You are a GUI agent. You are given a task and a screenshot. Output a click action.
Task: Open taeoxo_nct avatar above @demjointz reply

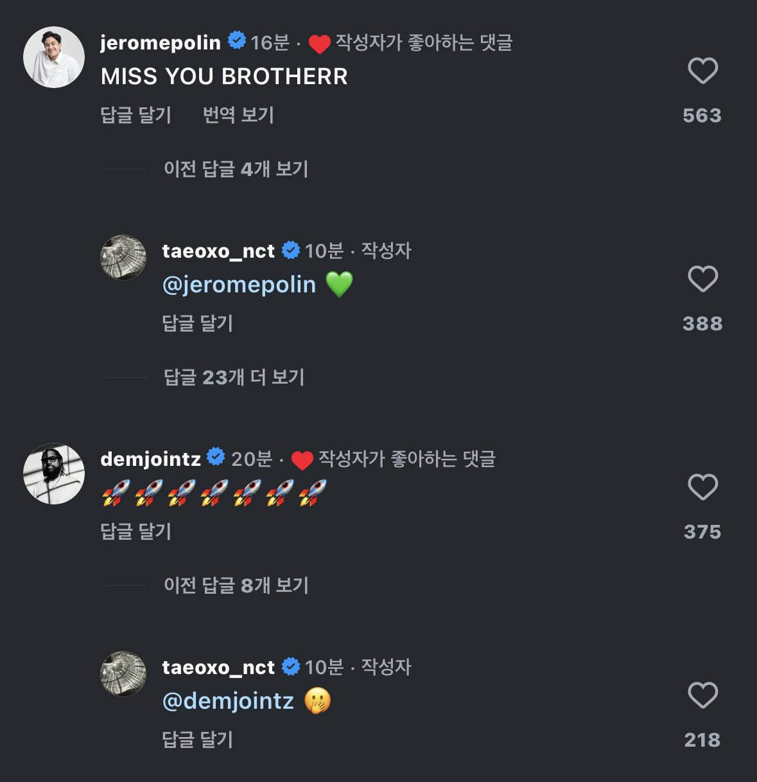(123, 674)
